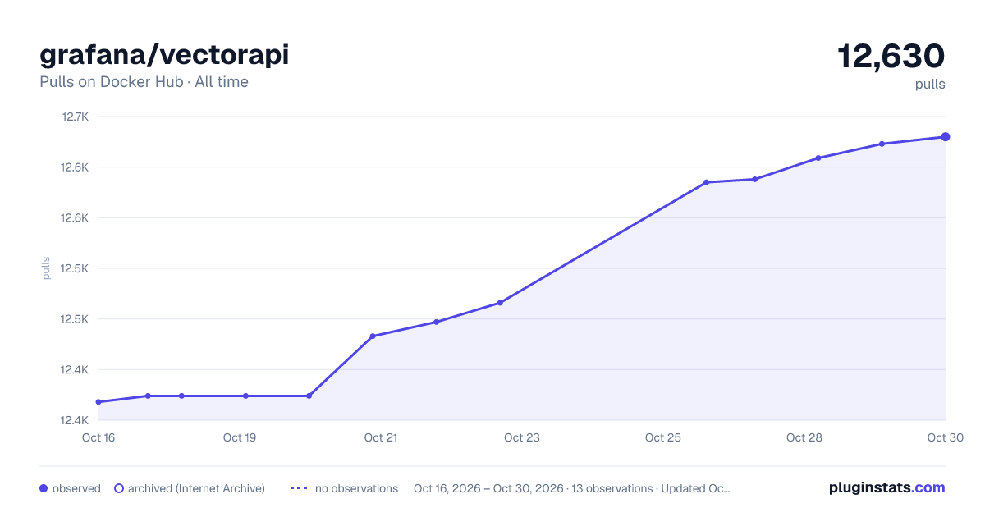Select the final Oct 30 data point
Image resolution: width=985 pixels, height=517 pixels.
(946, 137)
